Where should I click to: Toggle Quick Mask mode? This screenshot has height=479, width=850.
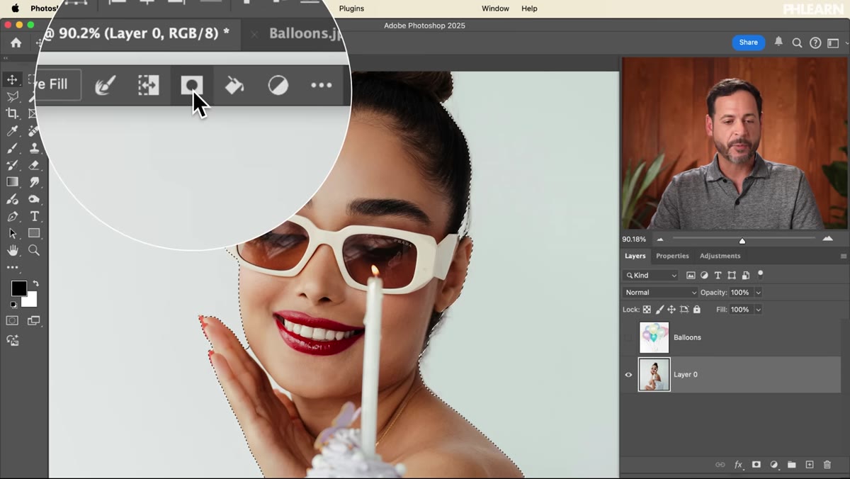pyautogui.click(x=12, y=321)
